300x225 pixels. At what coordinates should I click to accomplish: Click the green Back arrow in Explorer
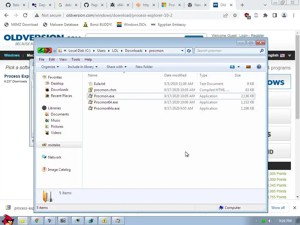click(x=41, y=50)
